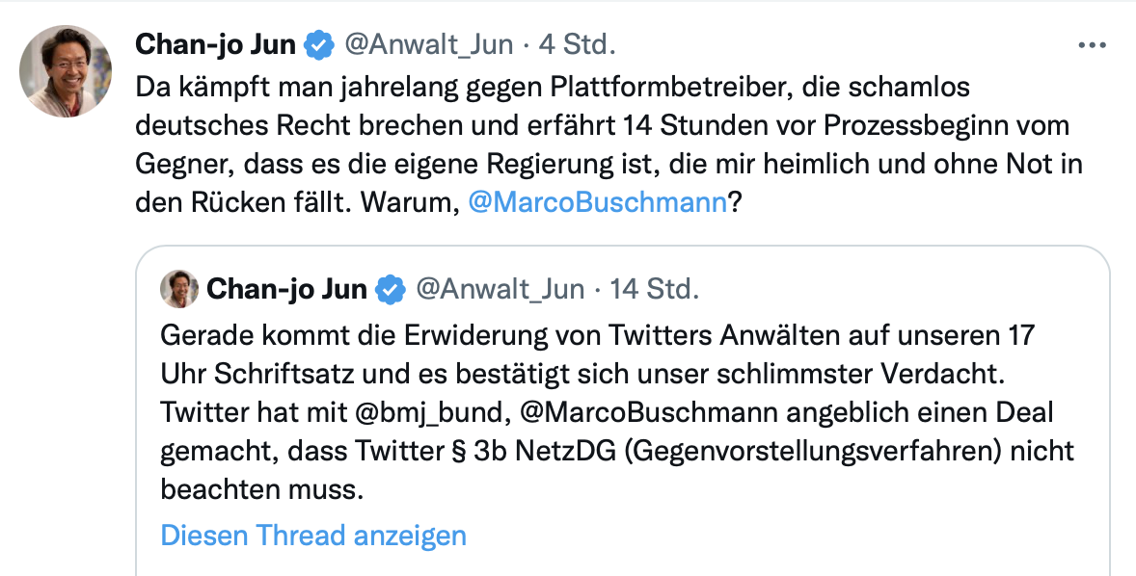Screen dimensions: 1136x576
Task: Click the main tweet line starting with "Gegner, dass"
Action: (609, 164)
